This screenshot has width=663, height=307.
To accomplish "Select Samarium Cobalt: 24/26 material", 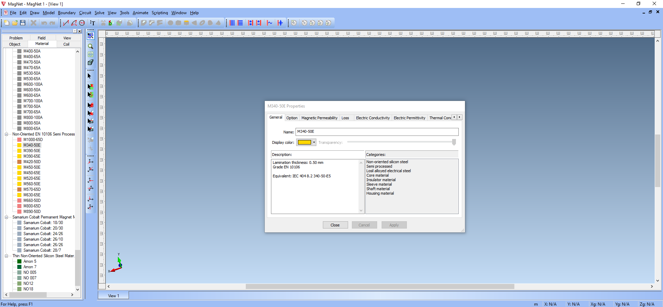I will tap(43, 234).
